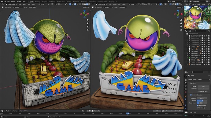211x118 pixels.
Task: Click the Render samples field showing 100
Action: [x=203, y=86]
